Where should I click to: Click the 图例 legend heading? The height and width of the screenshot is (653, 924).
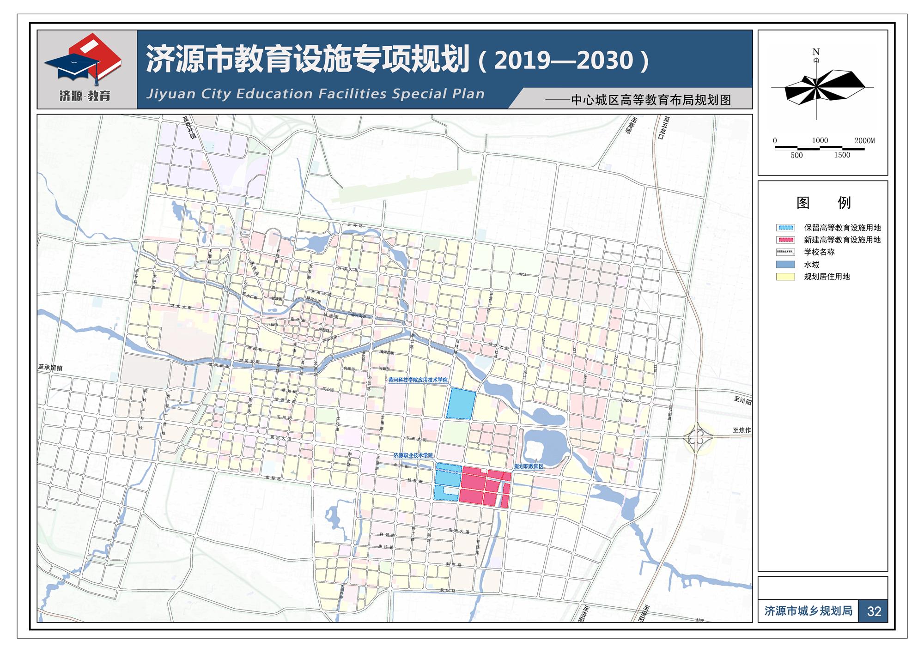[823, 202]
